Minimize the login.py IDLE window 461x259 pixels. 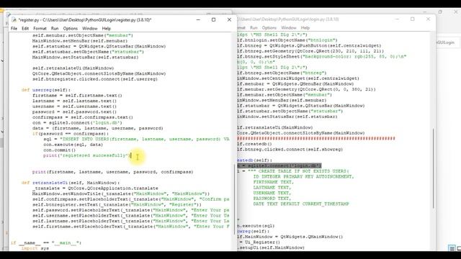click(x=397, y=19)
